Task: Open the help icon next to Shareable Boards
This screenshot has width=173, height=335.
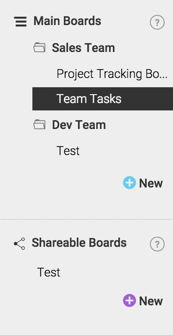Action: pyautogui.click(x=157, y=244)
